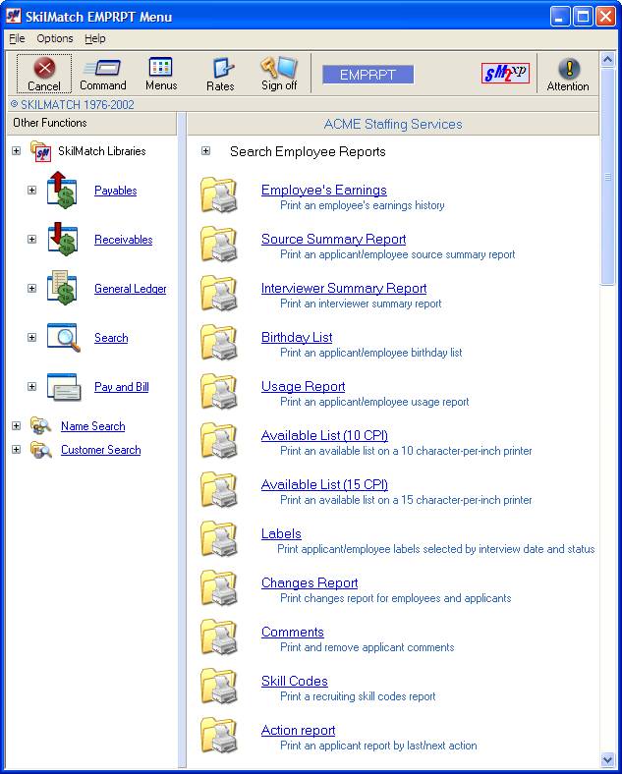The width and height of the screenshot is (622, 774).
Task: Open the File menu
Action: [x=17, y=38]
